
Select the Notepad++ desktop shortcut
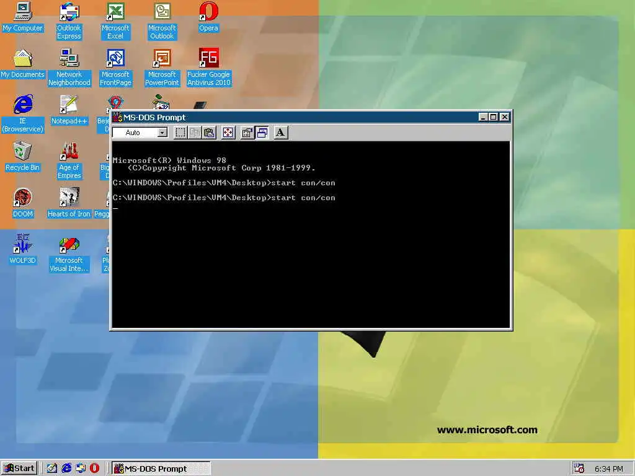pyautogui.click(x=69, y=110)
